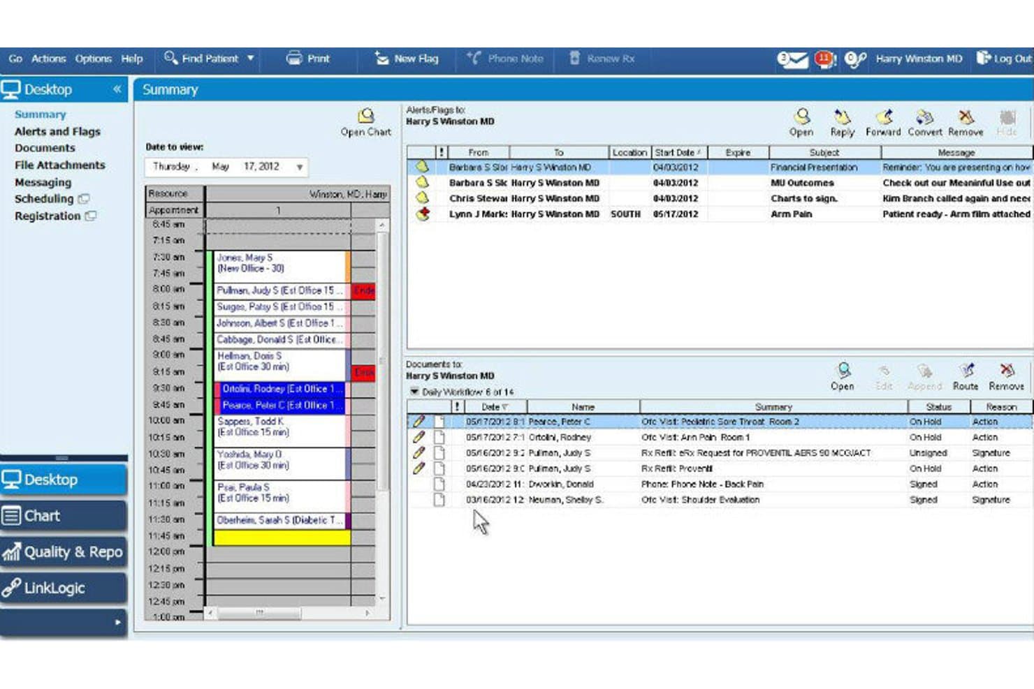
Task: Click the Remove icon in Documents panel
Action: 1006,376
